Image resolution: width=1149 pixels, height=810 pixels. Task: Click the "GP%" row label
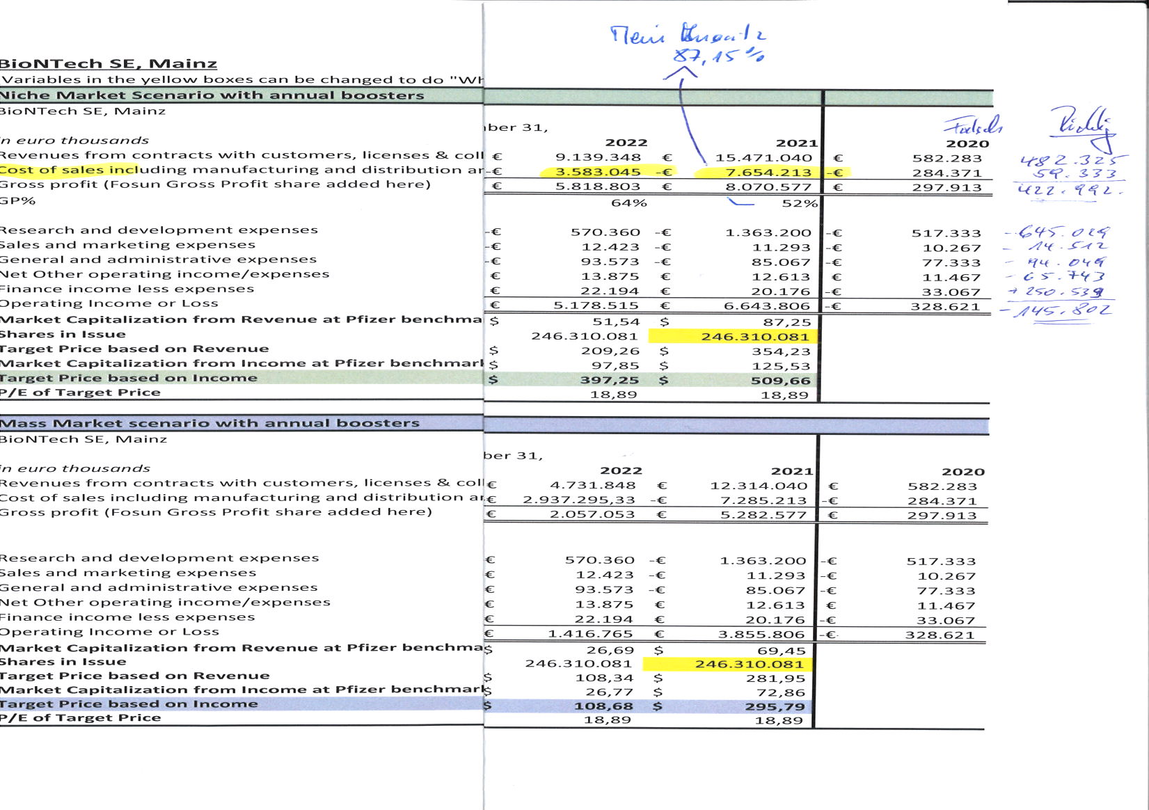click(18, 200)
